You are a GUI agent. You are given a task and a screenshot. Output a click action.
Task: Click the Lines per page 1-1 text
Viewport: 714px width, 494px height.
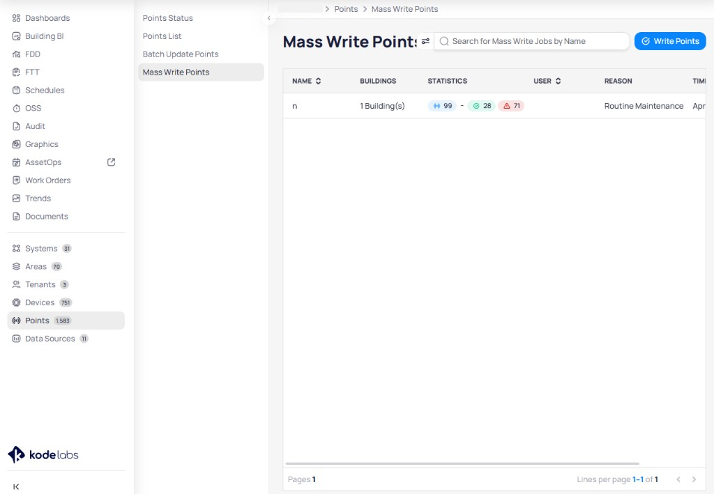click(x=617, y=479)
